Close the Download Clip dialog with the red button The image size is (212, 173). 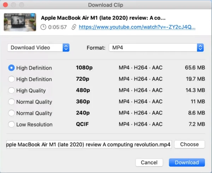tap(6, 5)
